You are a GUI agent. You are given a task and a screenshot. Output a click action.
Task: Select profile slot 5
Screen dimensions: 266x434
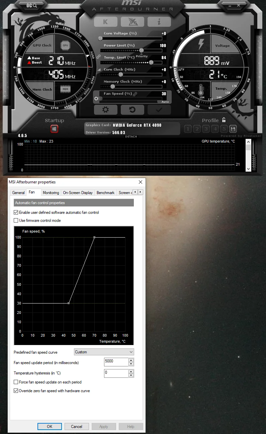[x=224, y=129]
